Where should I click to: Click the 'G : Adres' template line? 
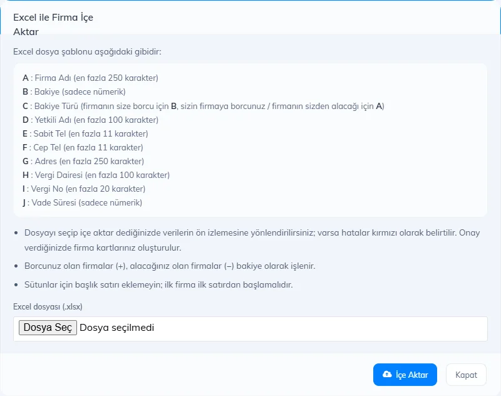83,161
